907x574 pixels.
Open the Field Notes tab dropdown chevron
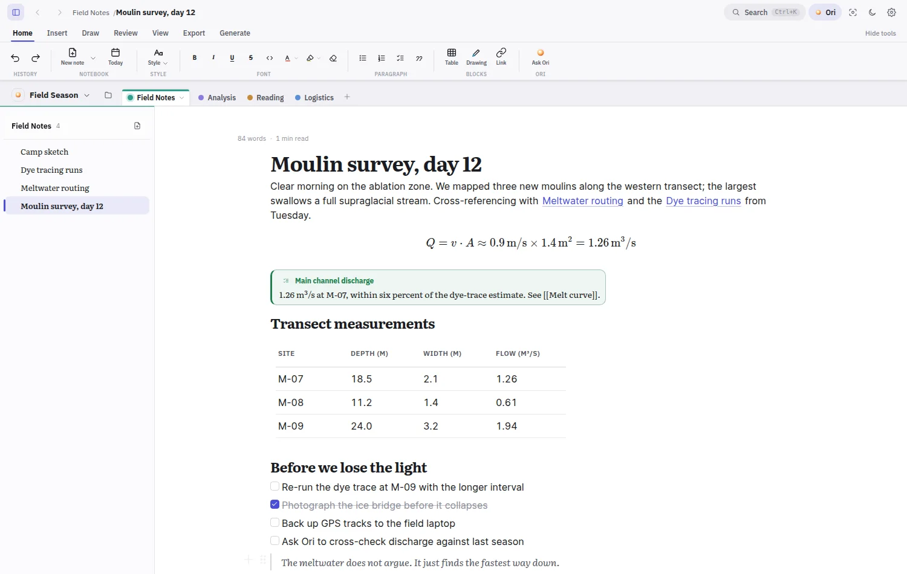pyautogui.click(x=181, y=97)
